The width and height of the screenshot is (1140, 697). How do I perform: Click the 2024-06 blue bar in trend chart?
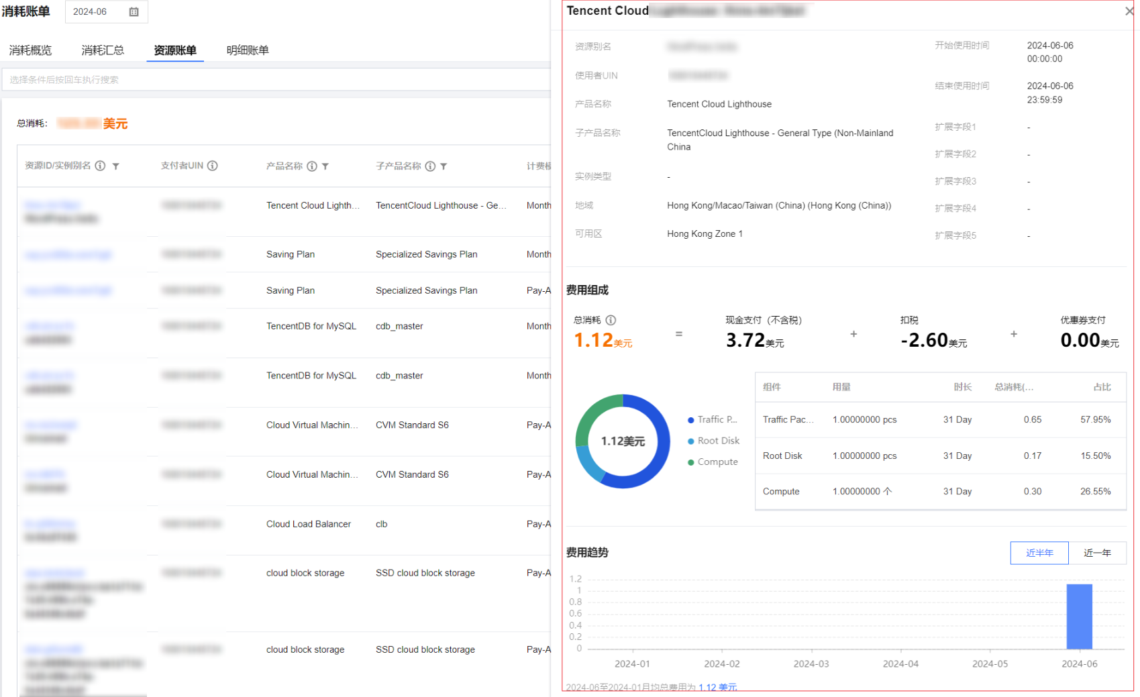click(1079, 616)
